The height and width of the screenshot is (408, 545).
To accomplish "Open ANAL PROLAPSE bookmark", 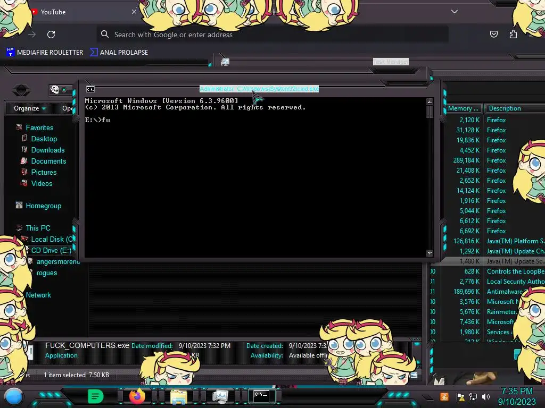I will (x=119, y=53).
